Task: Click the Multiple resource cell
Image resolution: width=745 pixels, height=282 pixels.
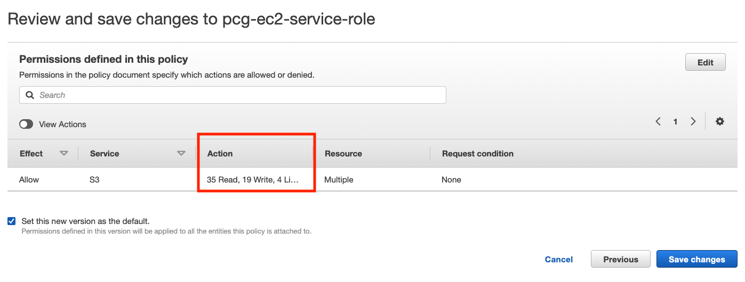Action: pos(339,180)
